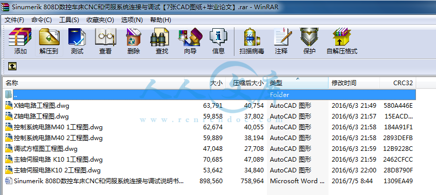Select file name 主轴伺服电路K10 2工程图.dwg

click(x=57, y=170)
